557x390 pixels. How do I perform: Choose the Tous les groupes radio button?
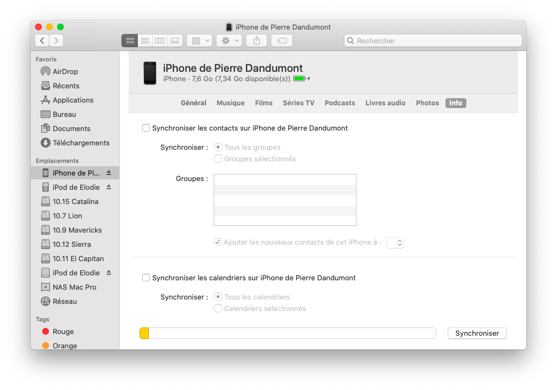pyautogui.click(x=218, y=147)
